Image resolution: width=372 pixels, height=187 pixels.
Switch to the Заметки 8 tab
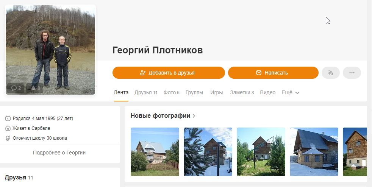coord(242,92)
